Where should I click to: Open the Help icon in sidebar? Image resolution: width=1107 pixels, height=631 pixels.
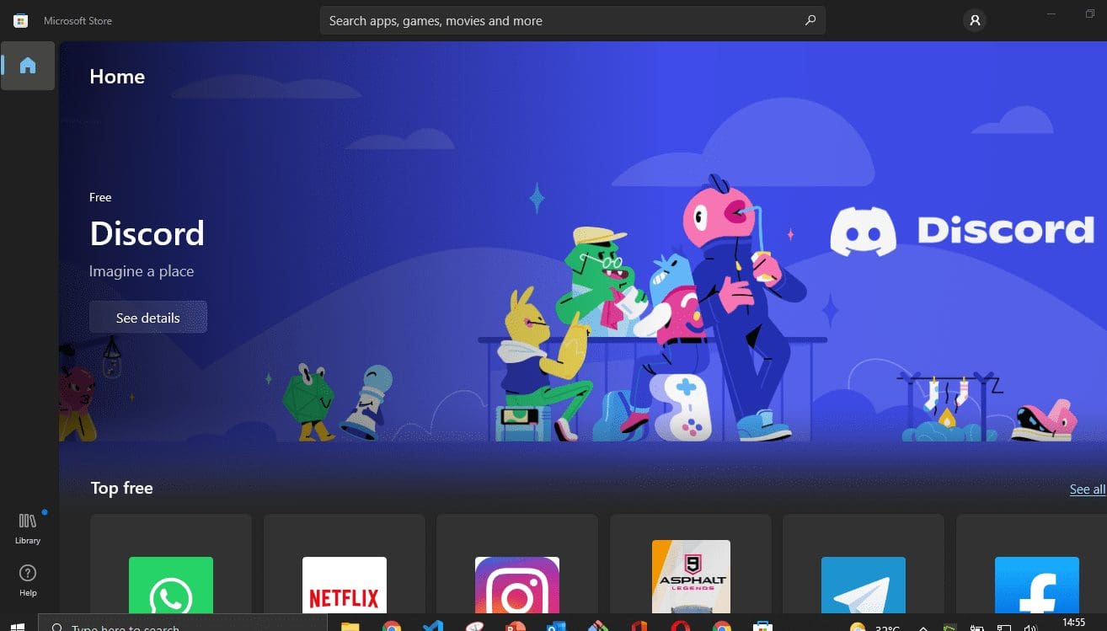click(28, 580)
